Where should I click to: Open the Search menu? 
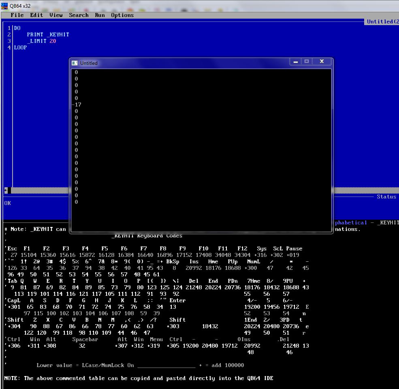(79, 15)
